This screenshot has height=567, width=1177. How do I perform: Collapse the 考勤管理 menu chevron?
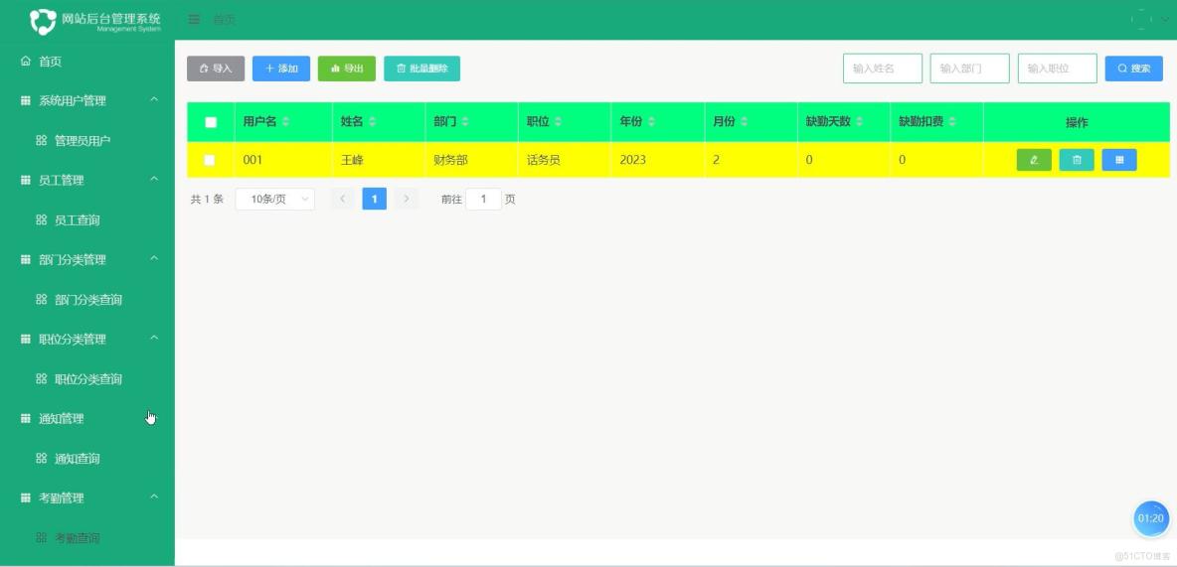pos(154,497)
